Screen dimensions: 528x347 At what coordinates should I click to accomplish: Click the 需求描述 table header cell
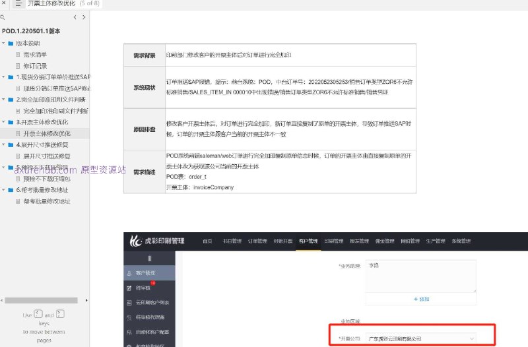click(x=145, y=172)
